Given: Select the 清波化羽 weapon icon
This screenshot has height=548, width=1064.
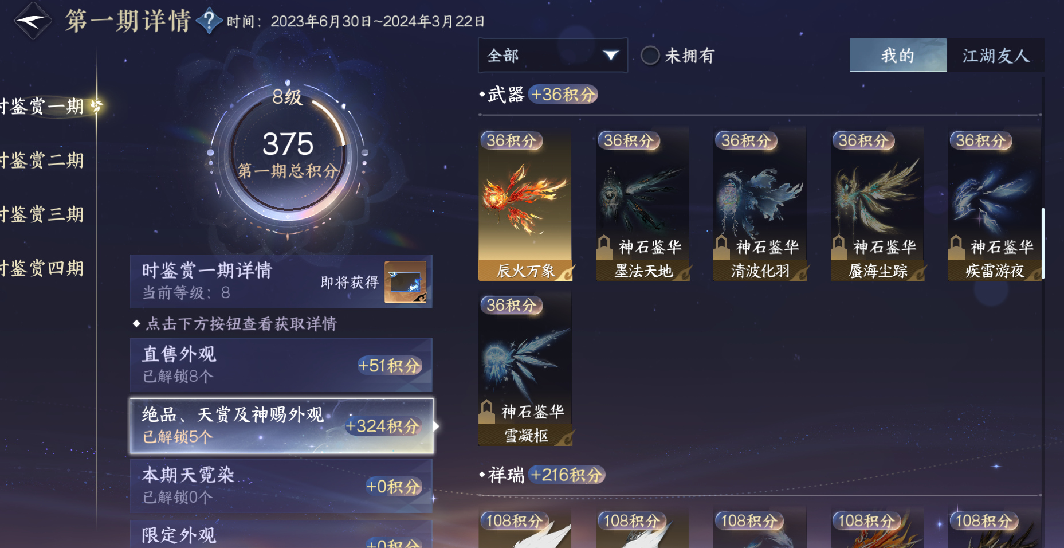Looking at the screenshot, I should [760, 205].
